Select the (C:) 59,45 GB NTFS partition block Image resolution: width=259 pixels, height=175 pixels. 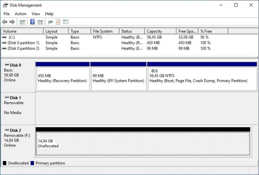point(202,76)
